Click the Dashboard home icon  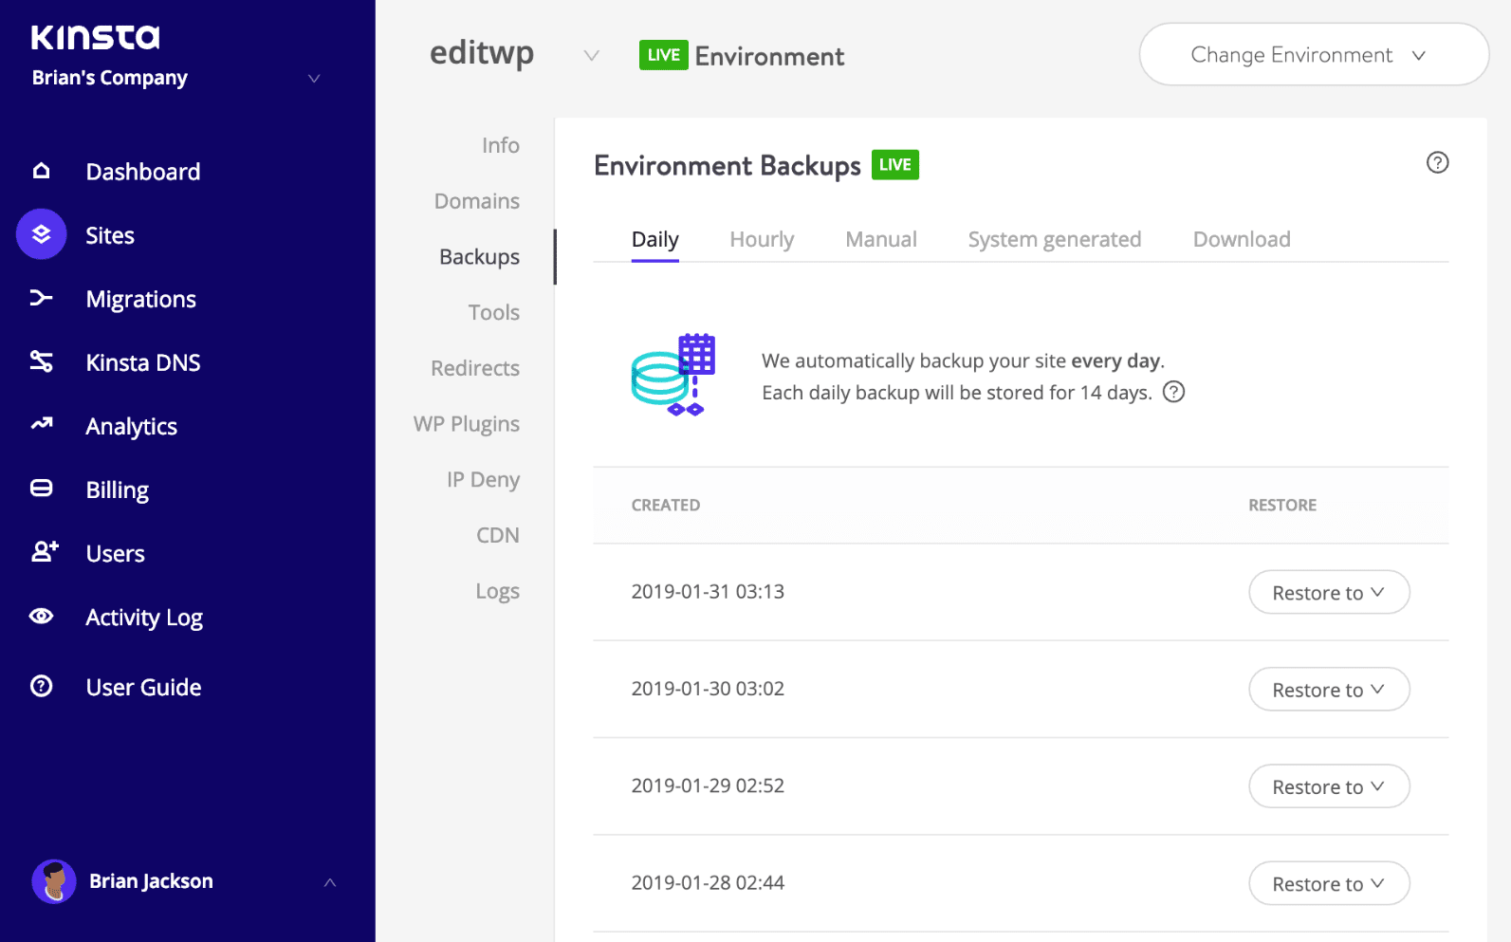point(42,171)
